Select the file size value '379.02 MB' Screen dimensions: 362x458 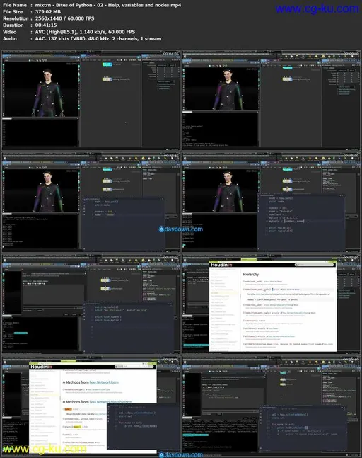[48, 12]
